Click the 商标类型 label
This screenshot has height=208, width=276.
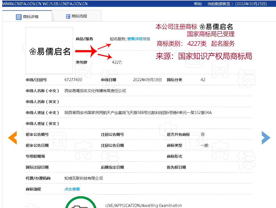coord(175,145)
